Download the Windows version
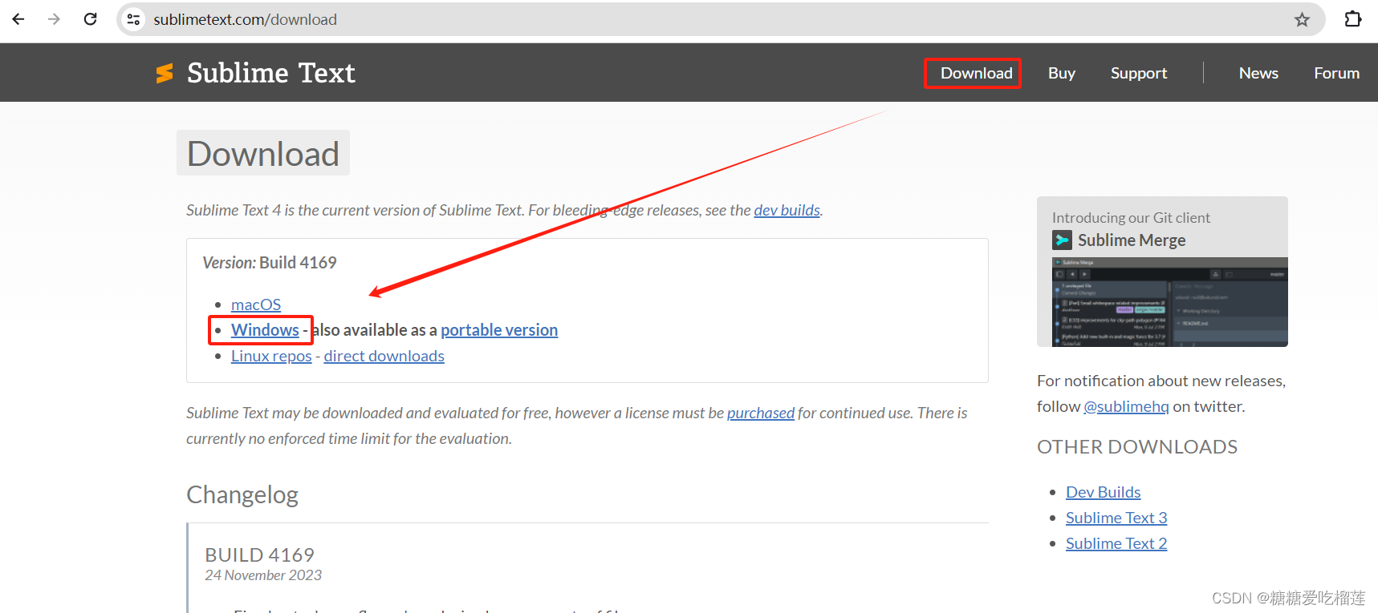The image size is (1378, 613). point(265,330)
